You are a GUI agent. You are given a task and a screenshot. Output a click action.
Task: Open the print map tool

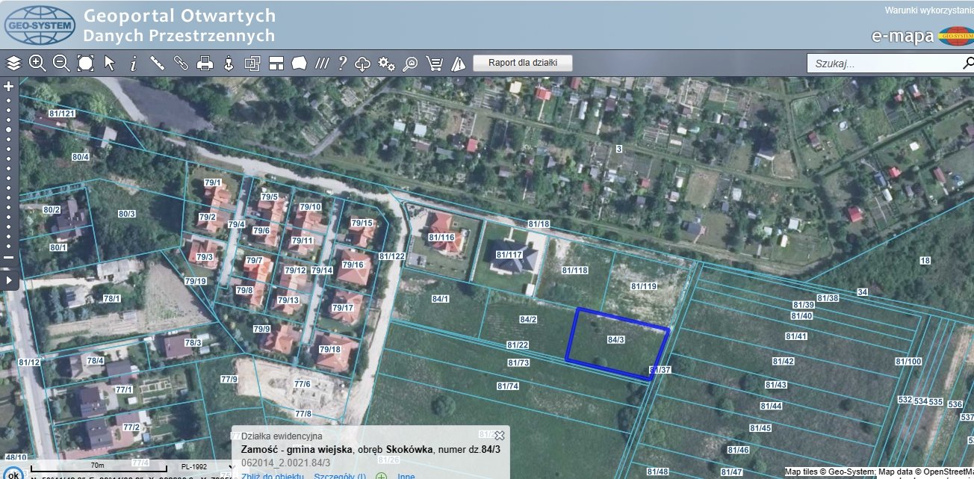coord(205,63)
